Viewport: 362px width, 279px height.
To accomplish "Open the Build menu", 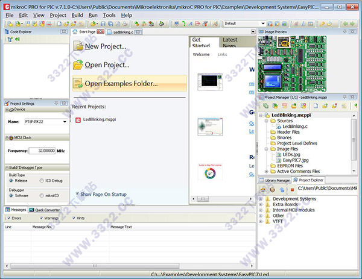I will 77,15.
